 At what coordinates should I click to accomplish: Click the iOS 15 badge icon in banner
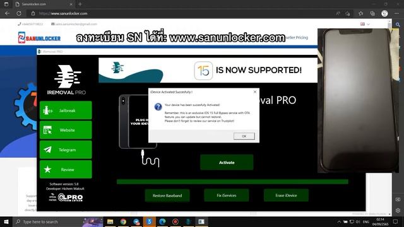tap(203, 71)
